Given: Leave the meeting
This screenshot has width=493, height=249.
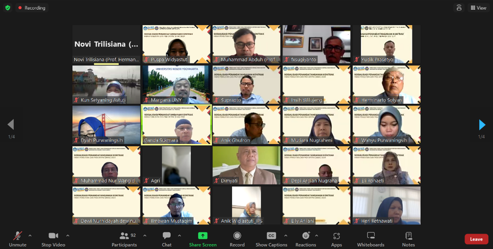Looking at the screenshot, I should pos(476,239).
